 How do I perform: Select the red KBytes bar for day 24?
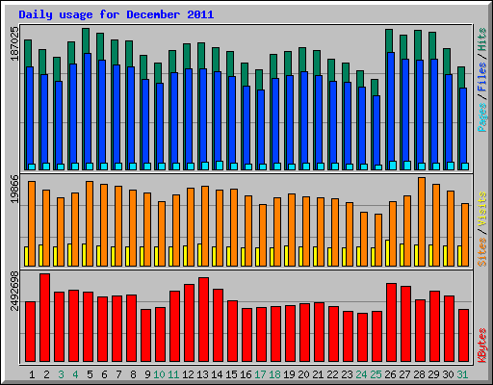(362, 338)
